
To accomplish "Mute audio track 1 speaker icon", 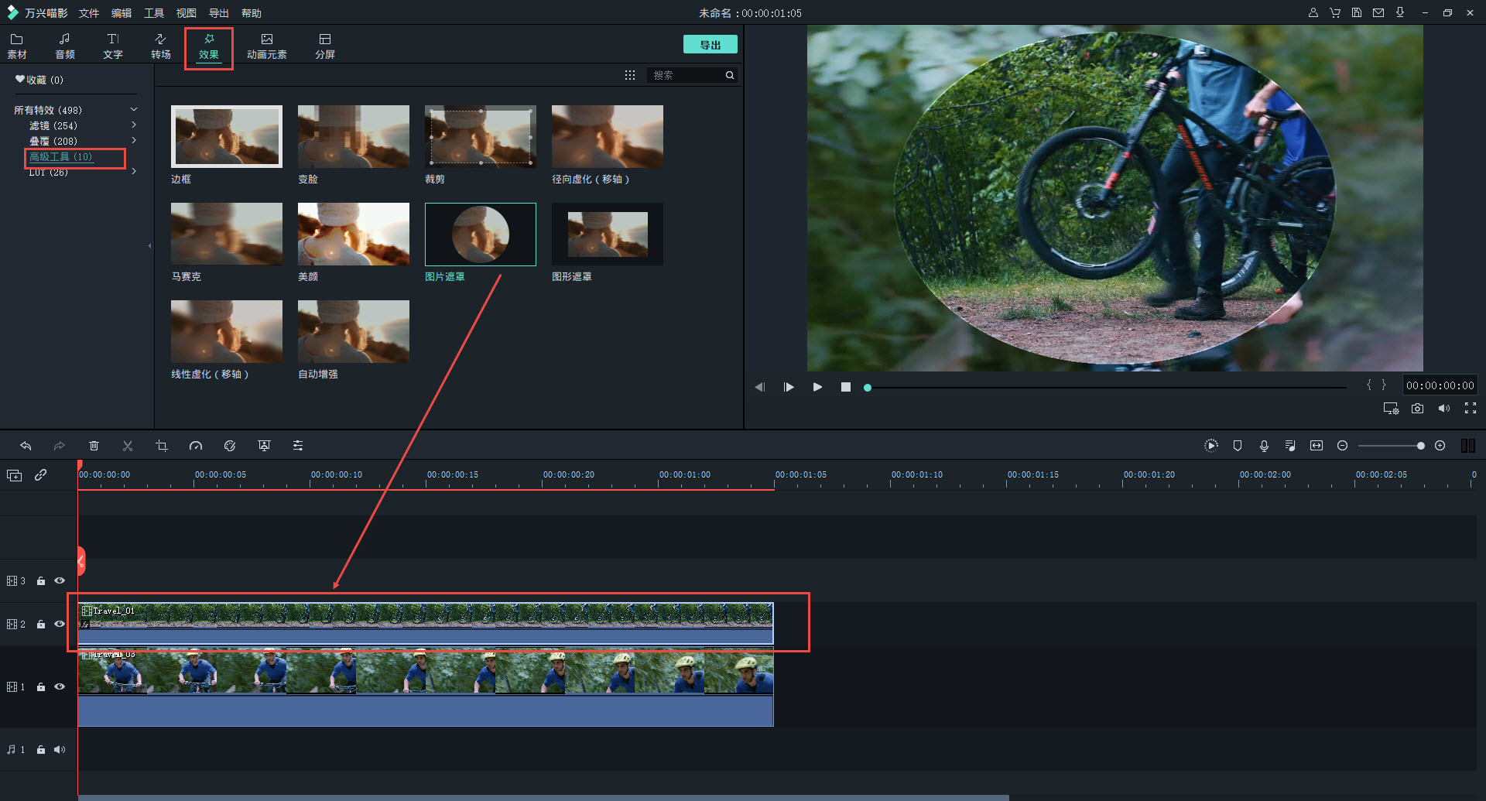I will (60, 749).
